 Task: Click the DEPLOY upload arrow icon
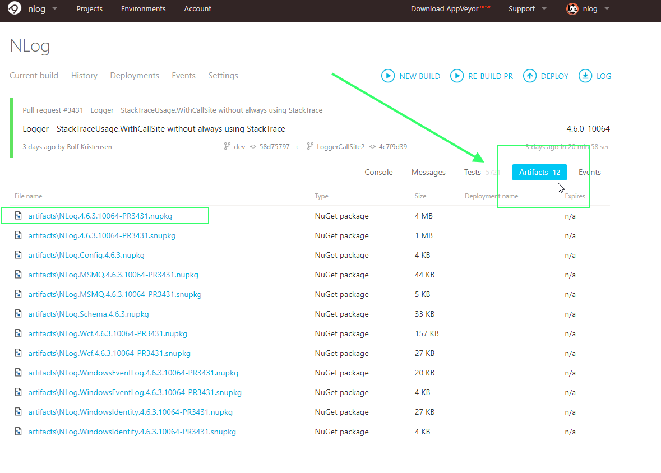529,76
